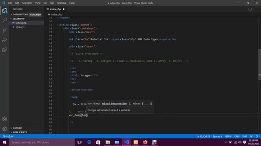Click the unsaved dot on index.php tab

click(x=64, y=9)
